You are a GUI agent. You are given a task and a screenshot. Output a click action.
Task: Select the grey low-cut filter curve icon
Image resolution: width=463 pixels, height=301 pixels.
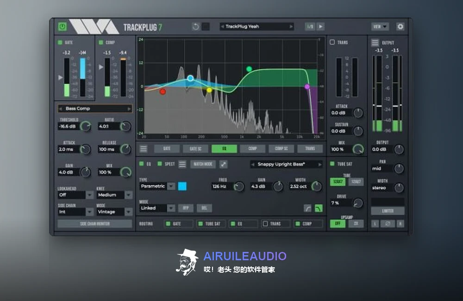[307, 208]
